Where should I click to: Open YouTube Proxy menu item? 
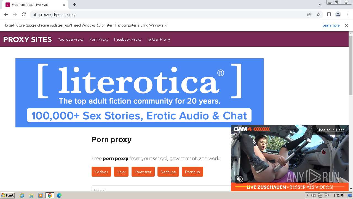point(71,39)
